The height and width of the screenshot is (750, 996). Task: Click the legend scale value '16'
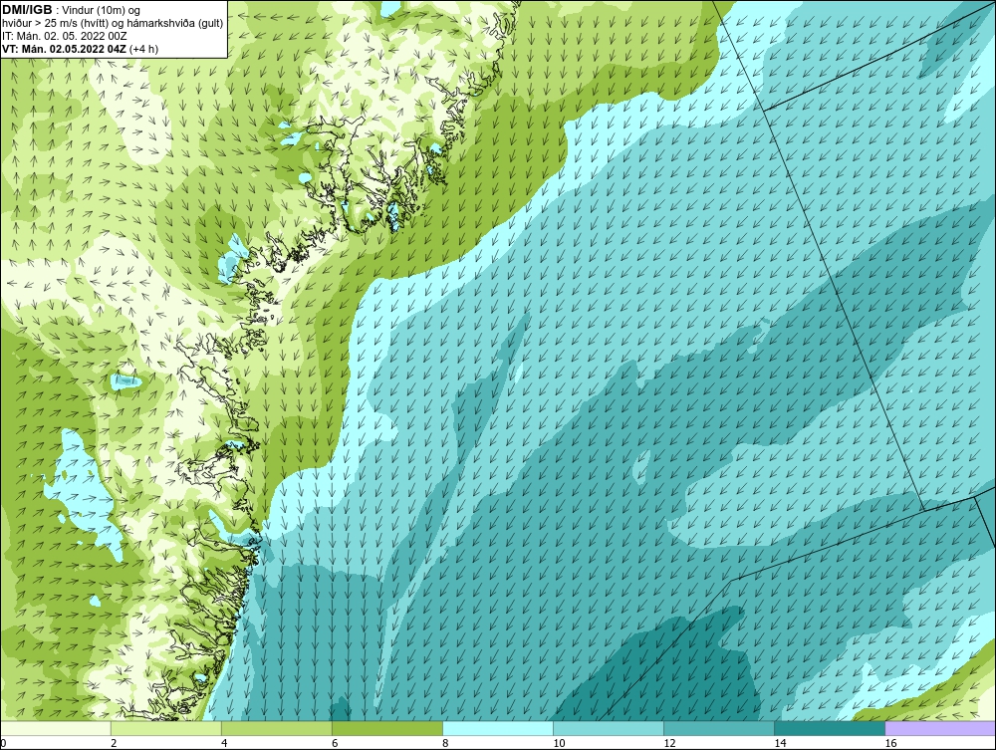point(890,743)
